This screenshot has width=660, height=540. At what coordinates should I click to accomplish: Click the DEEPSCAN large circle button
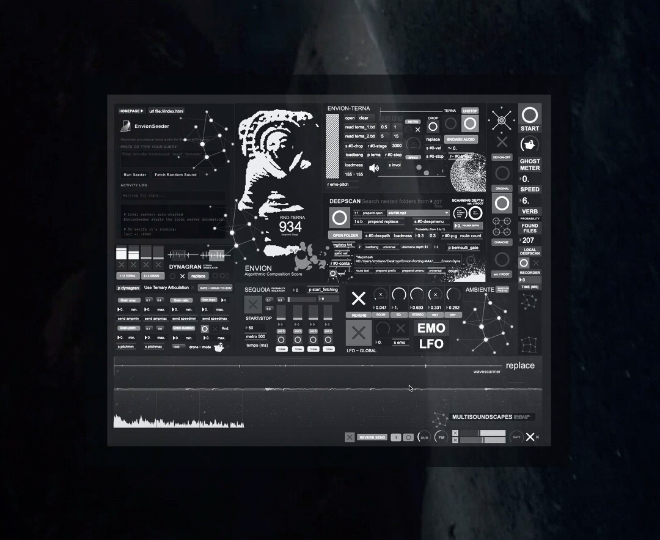coord(339,218)
